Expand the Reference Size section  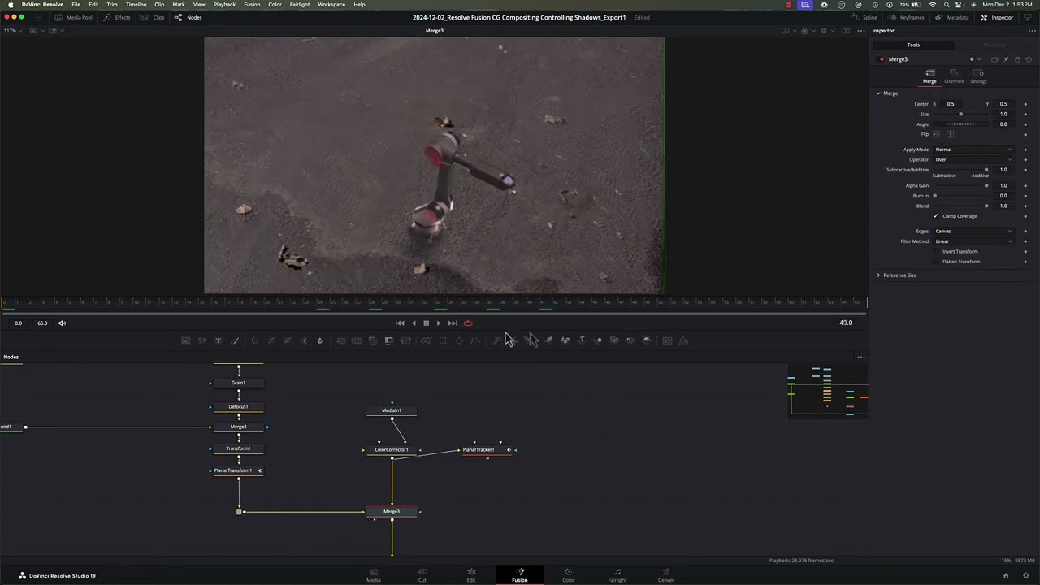(878, 275)
